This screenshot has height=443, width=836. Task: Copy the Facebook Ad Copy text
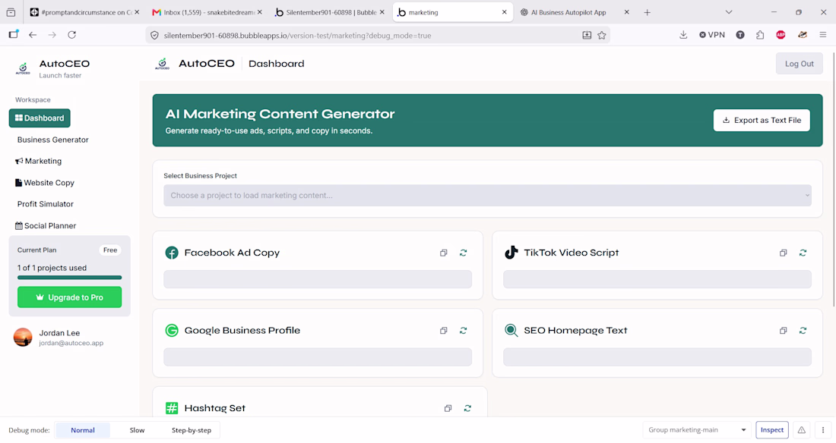[443, 253]
